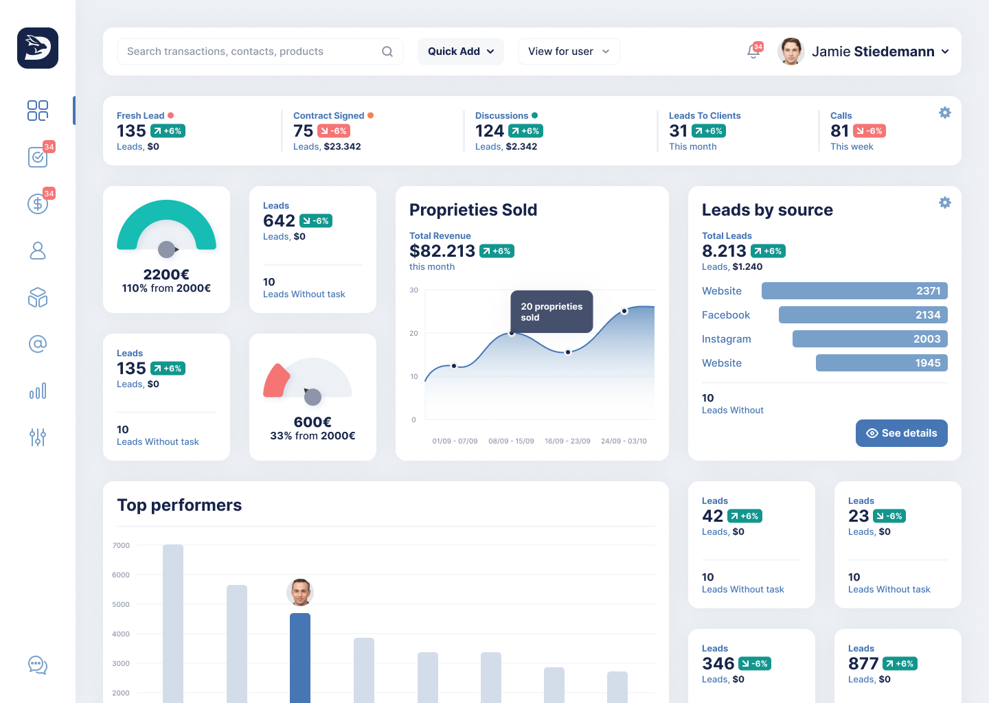Screen dimensions: 989x703
Task: Click the eagle app logo
Action: (x=38, y=48)
